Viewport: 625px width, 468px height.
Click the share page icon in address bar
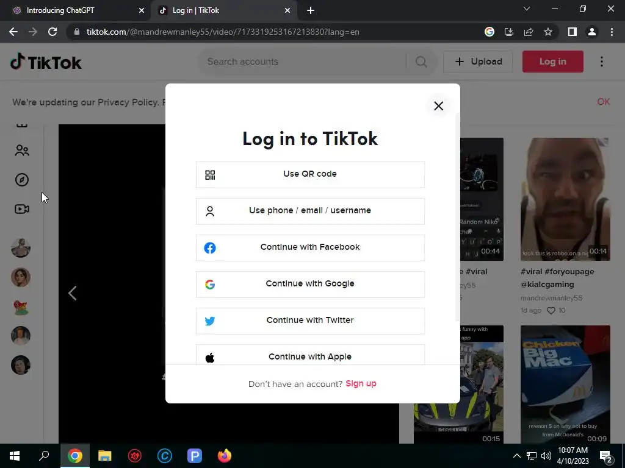529,32
